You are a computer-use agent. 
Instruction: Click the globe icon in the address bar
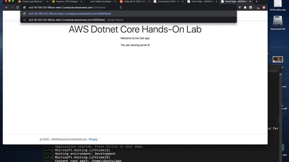tap(24, 8)
